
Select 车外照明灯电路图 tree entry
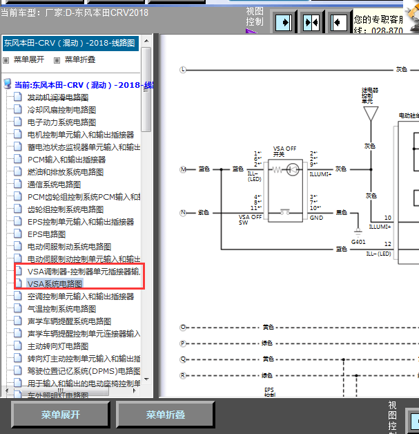58,395
